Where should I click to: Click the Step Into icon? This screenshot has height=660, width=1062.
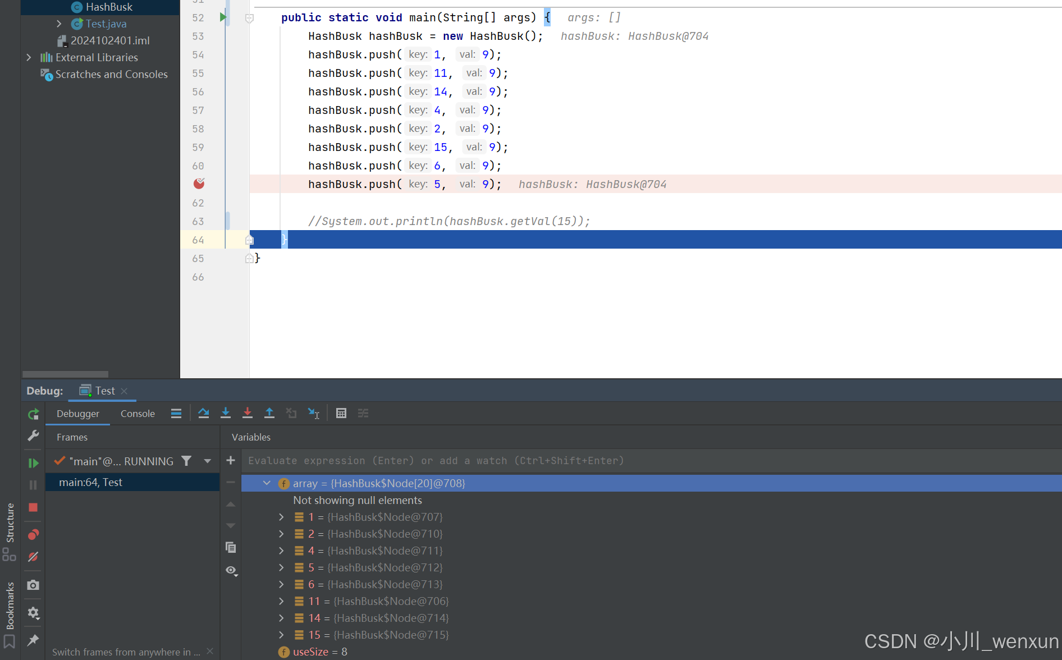[226, 414]
